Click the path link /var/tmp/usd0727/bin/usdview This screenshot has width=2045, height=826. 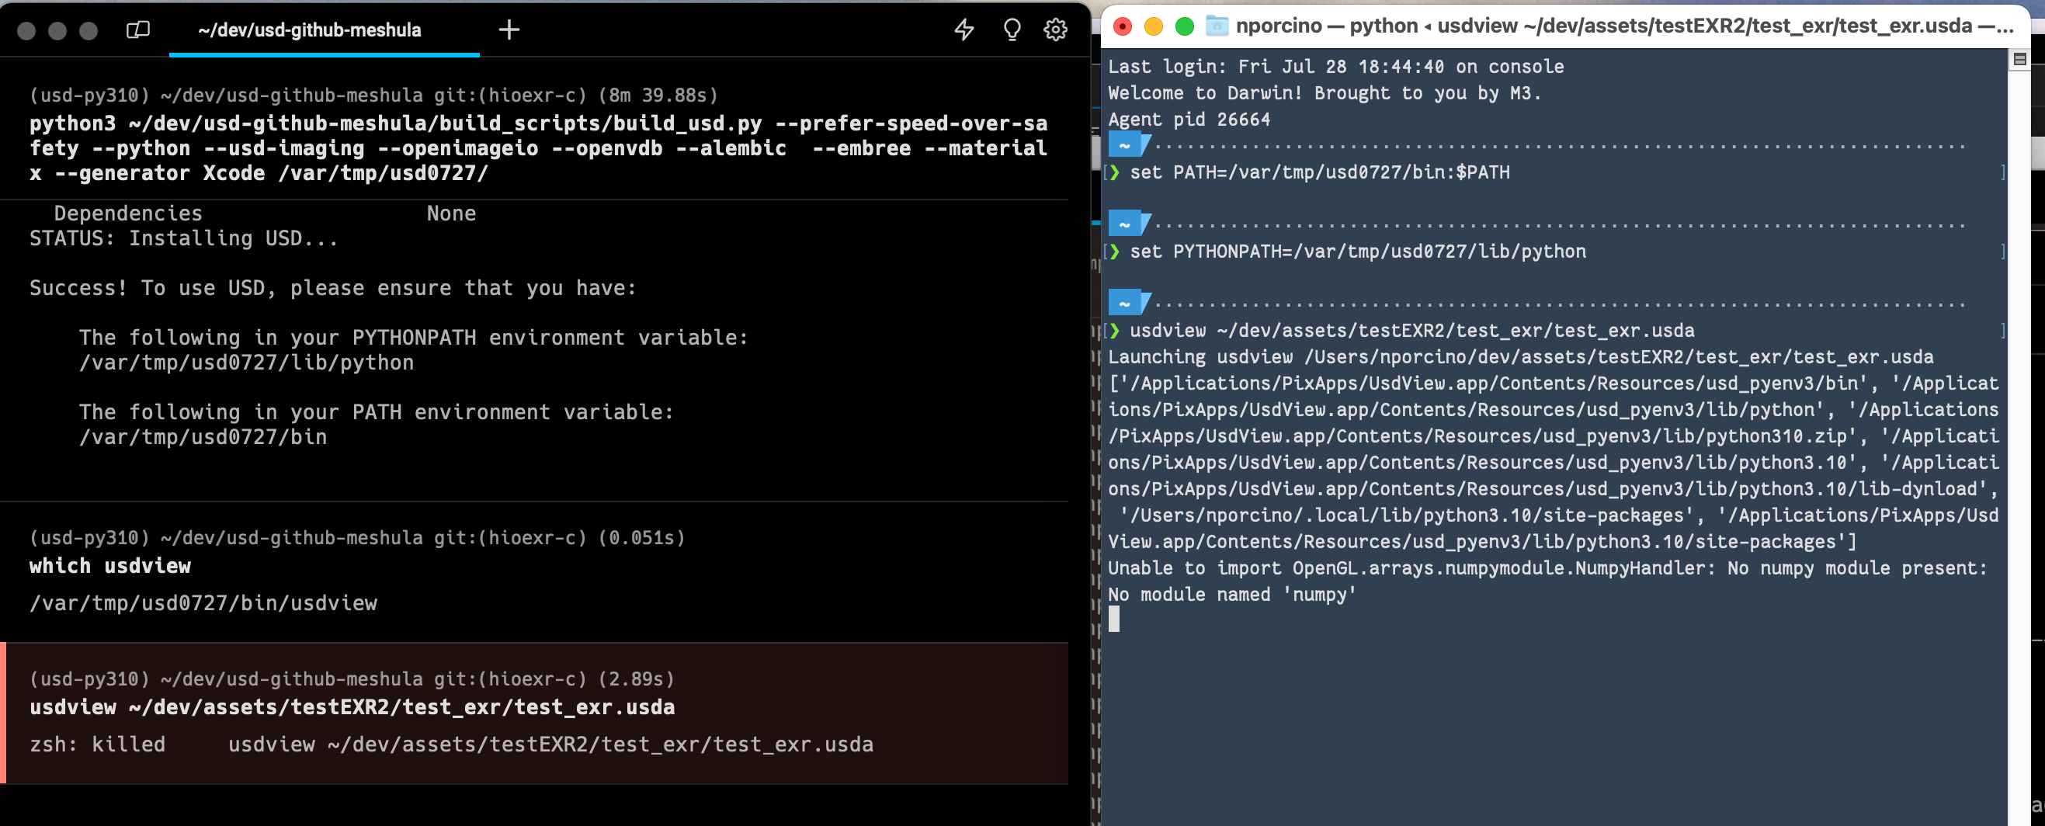[x=203, y=603]
